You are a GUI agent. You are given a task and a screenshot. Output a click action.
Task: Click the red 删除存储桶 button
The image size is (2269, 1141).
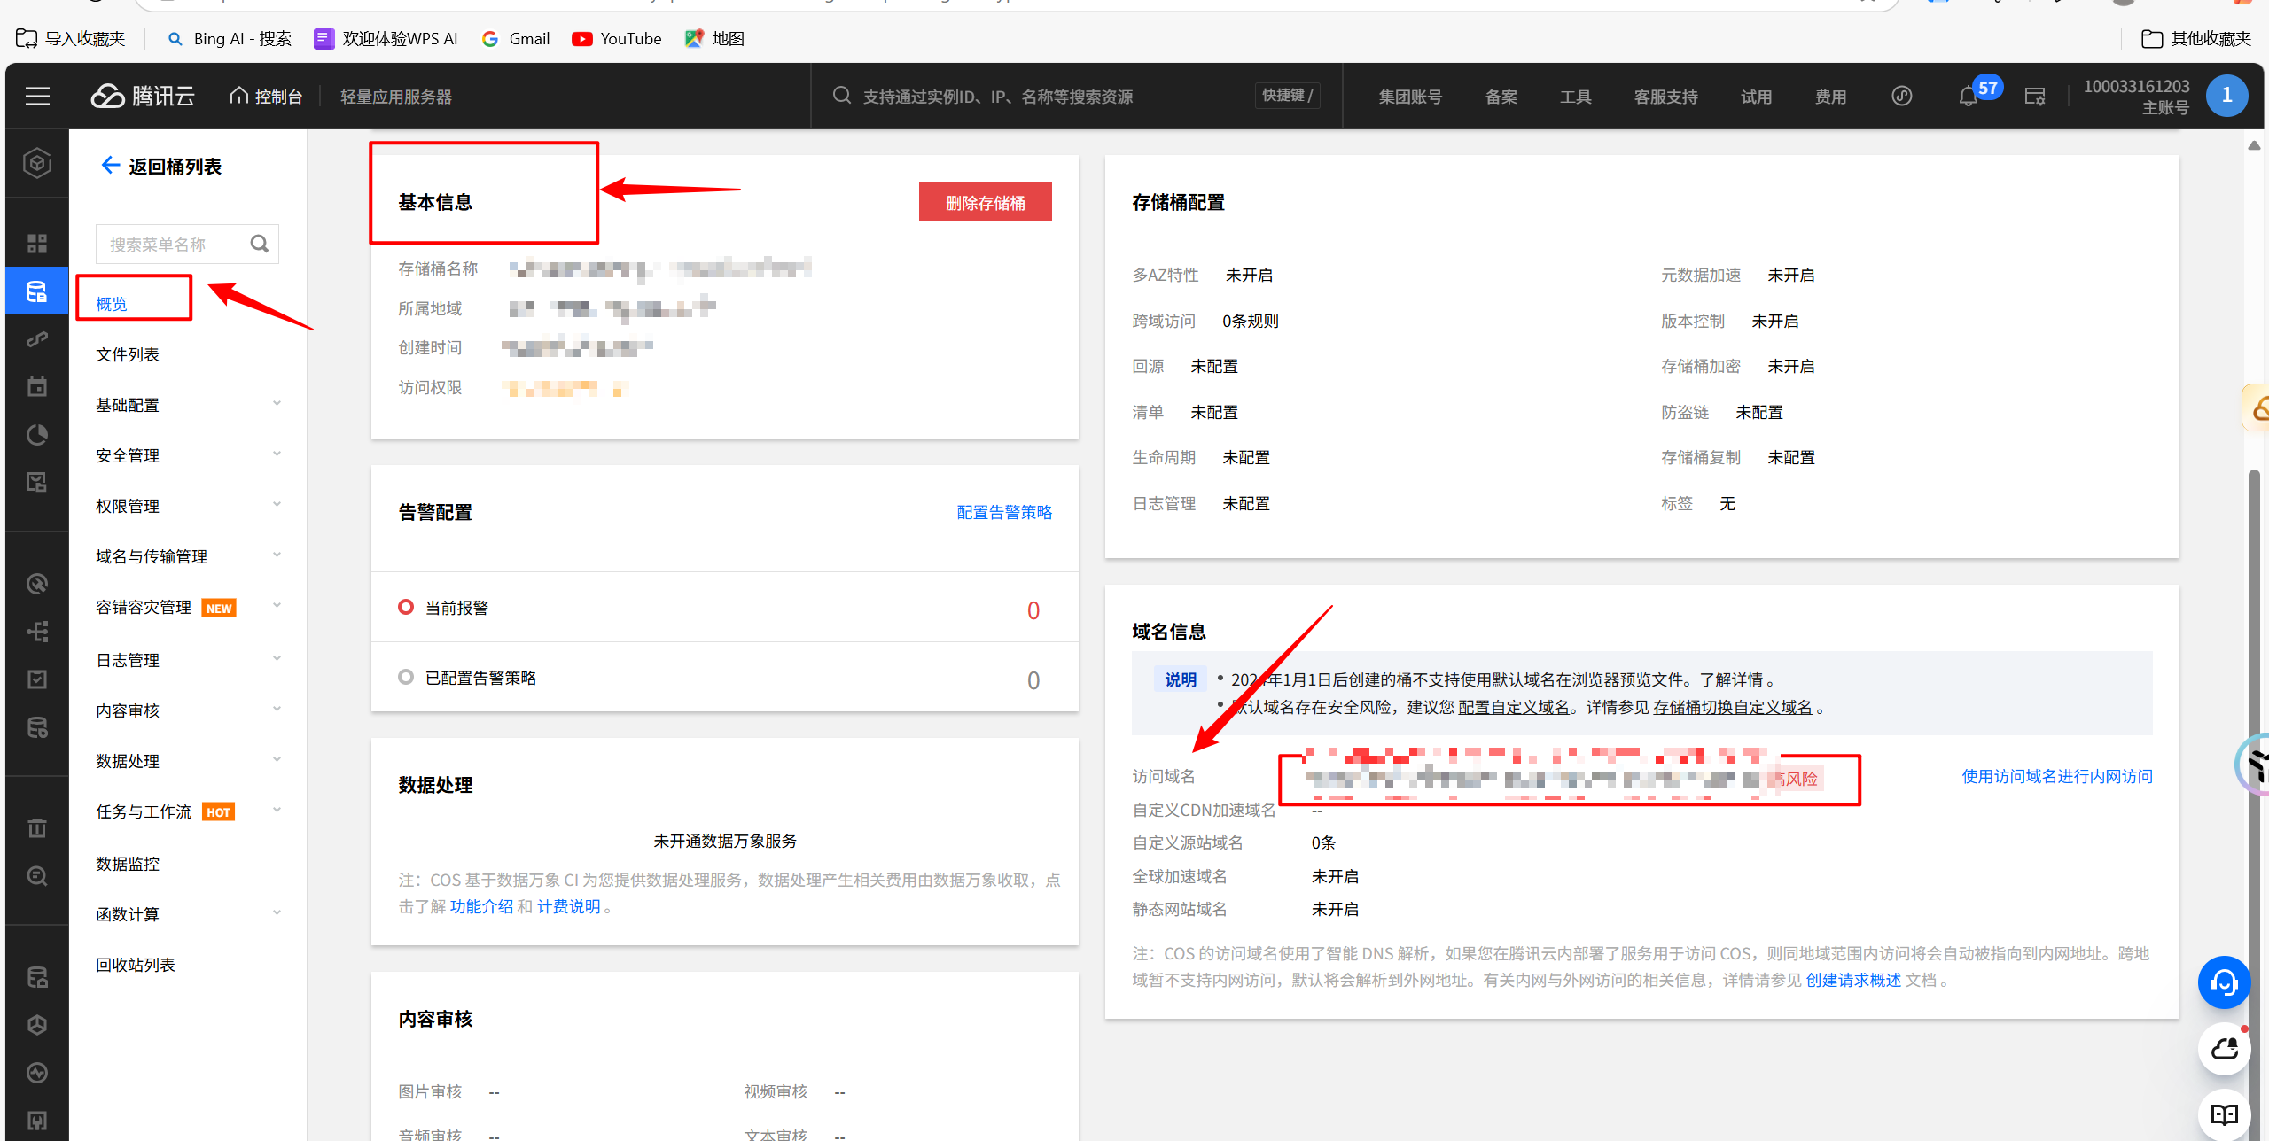click(x=985, y=203)
